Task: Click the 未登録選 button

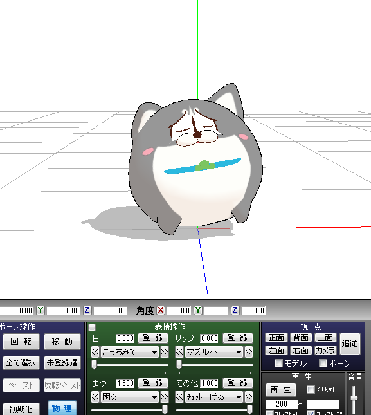Action: [x=62, y=363]
